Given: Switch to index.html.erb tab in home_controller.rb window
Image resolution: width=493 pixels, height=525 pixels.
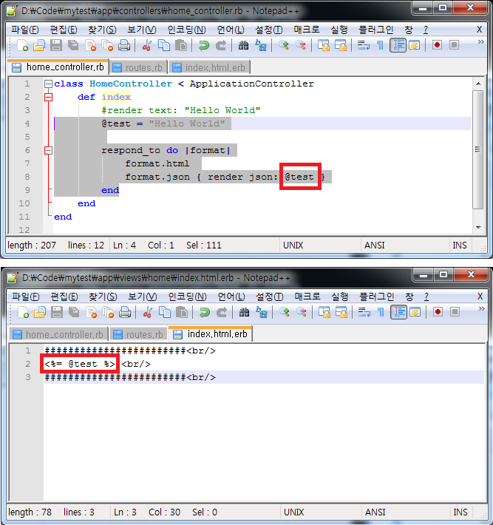Looking at the screenshot, I should tap(209, 67).
